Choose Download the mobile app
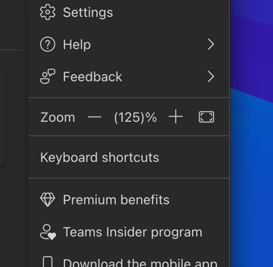This screenshot has width=273, height=267. (129, 261)
